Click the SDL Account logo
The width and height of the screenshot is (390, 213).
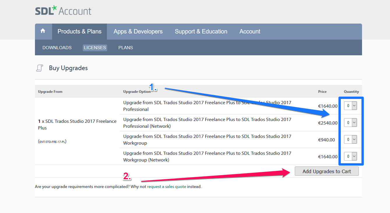click(63, 11)
